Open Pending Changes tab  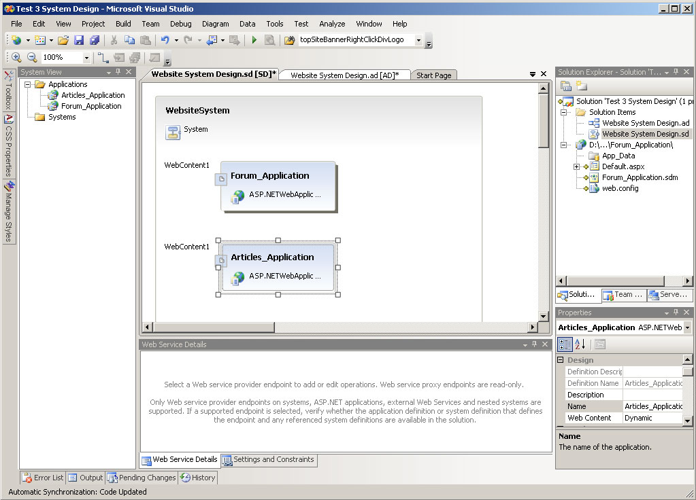point(142,478)
